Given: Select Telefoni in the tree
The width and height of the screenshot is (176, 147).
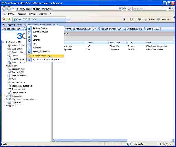Looking at the screenshot, I should click(x=15, y=56).
